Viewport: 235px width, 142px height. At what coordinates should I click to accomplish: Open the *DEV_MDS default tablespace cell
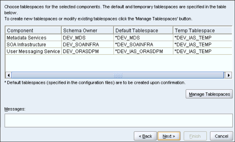coord(143,37)
